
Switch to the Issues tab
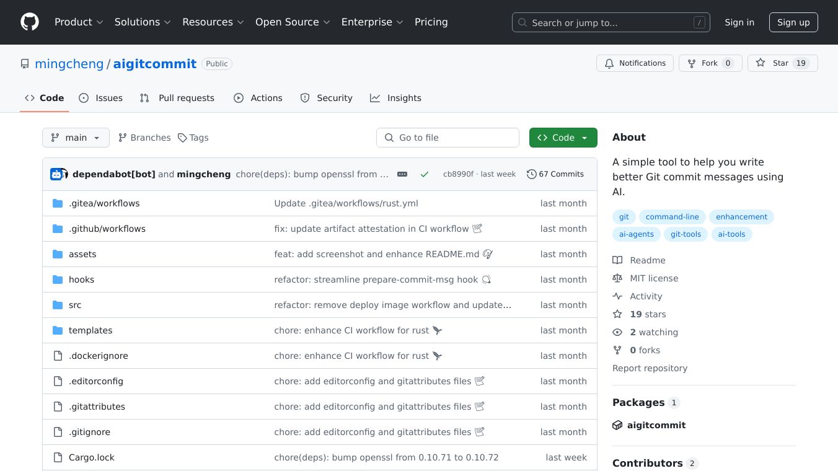point(101,98)
